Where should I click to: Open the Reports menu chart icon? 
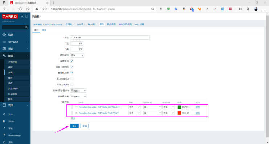(x=4, y=48)
